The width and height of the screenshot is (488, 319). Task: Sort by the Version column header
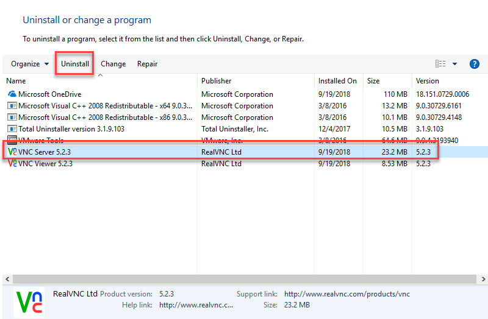[450, 81]
